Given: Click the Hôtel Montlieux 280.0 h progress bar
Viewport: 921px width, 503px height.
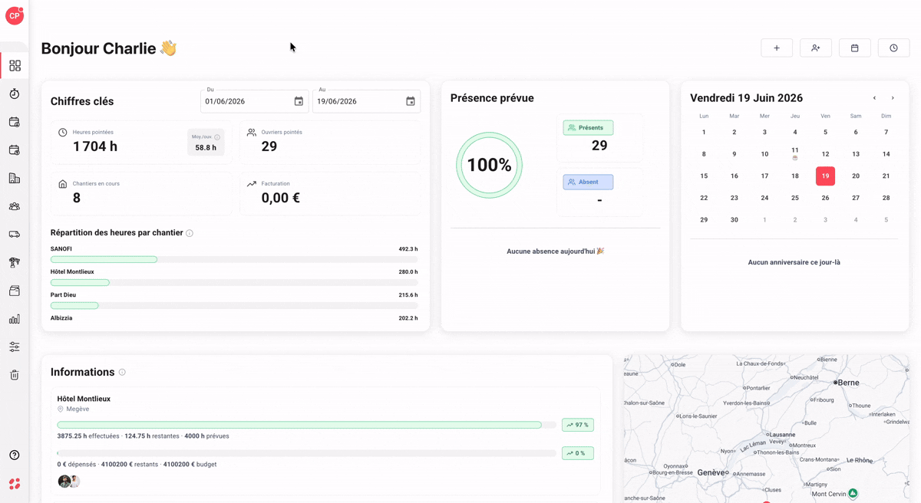Looking at the screenshot, I should click(234, 283).
